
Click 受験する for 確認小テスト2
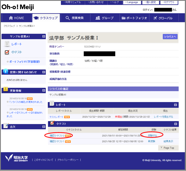(152, 135)
